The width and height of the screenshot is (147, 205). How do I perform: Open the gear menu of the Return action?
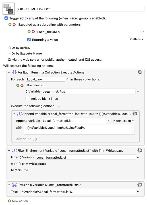pos(140,185)
